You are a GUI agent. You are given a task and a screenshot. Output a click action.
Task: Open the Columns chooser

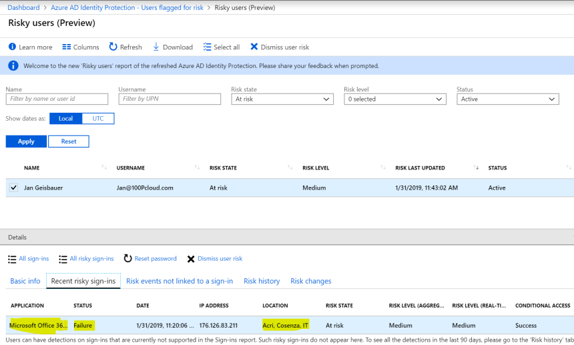pyautogui.click(x=80, y=47)
